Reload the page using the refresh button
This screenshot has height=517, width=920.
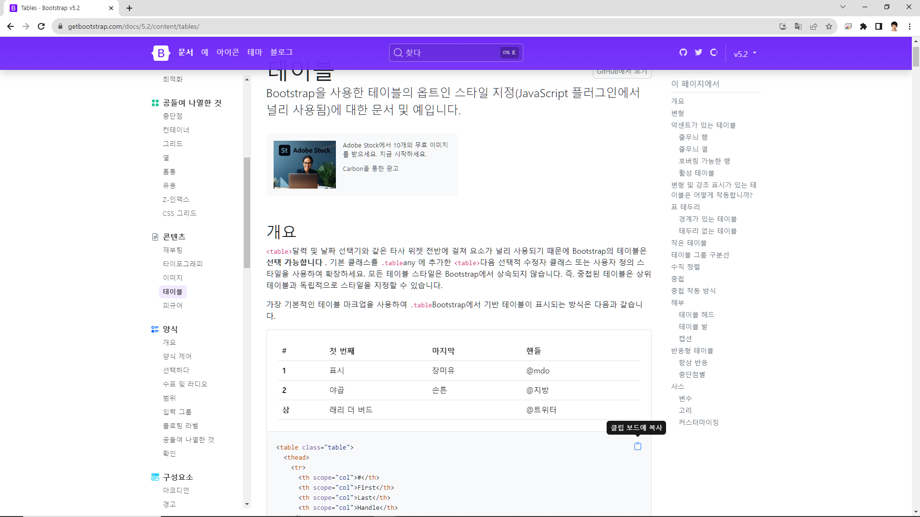(x=41, y=26)
